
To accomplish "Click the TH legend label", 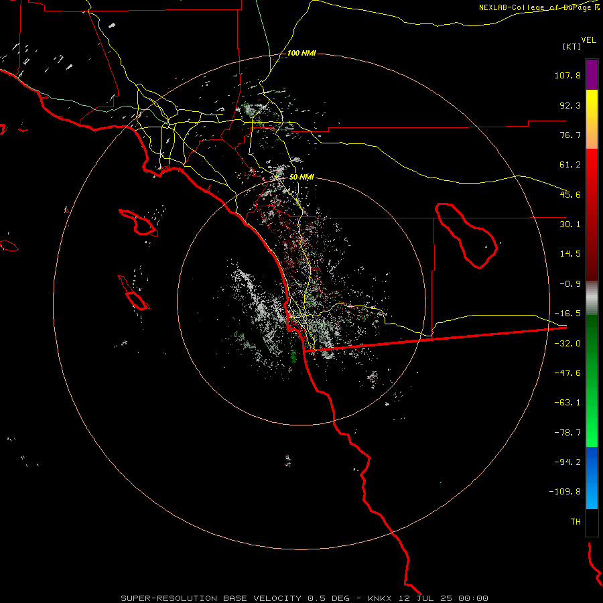I will [x=576, y=522].
